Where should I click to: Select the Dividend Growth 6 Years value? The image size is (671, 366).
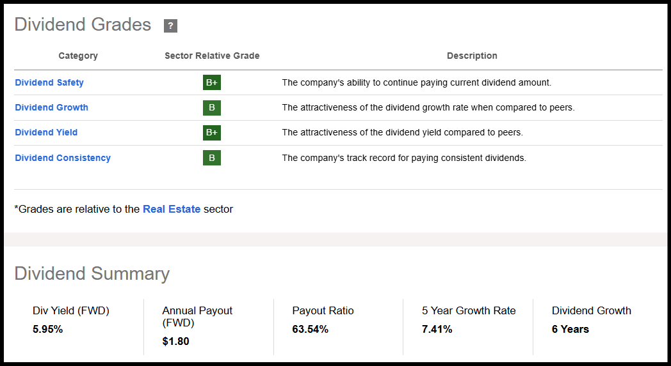coord(570,330)
